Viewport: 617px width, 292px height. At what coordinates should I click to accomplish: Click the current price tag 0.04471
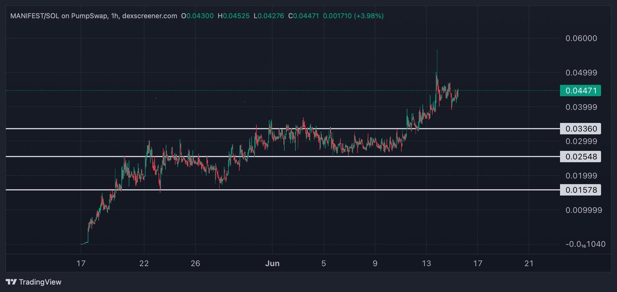tap(580, 91)
